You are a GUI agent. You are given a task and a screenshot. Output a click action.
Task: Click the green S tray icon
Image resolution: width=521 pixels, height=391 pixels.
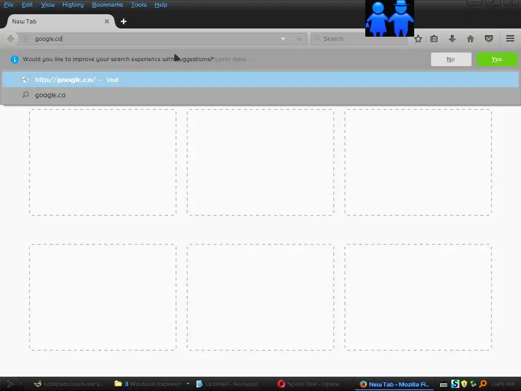[x=455, y=384]
